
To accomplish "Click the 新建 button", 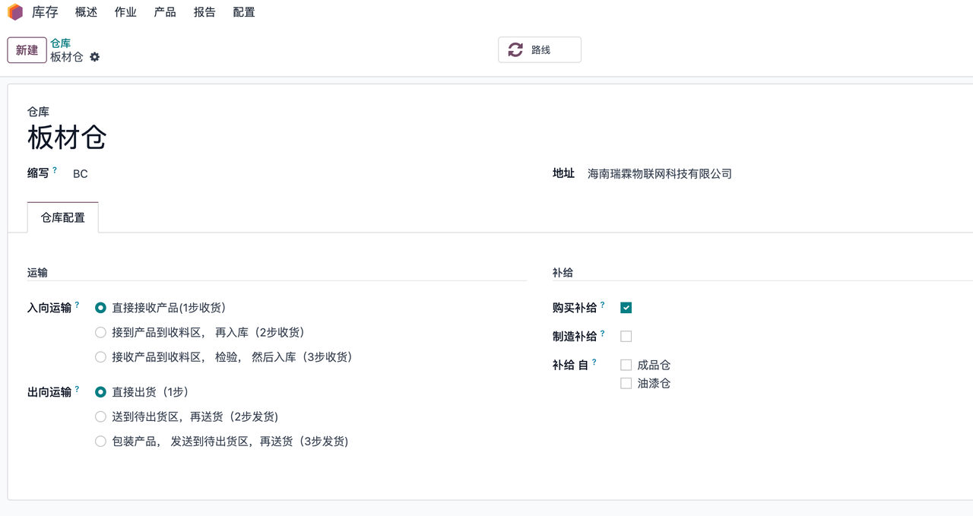I will [27, 50].
